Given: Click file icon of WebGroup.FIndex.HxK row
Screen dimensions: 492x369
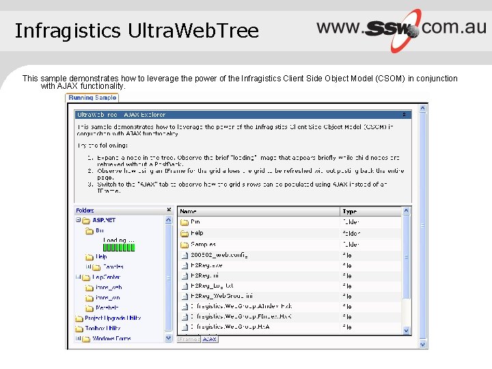Looking at the screenshot, I should click(x=185, y=317).
